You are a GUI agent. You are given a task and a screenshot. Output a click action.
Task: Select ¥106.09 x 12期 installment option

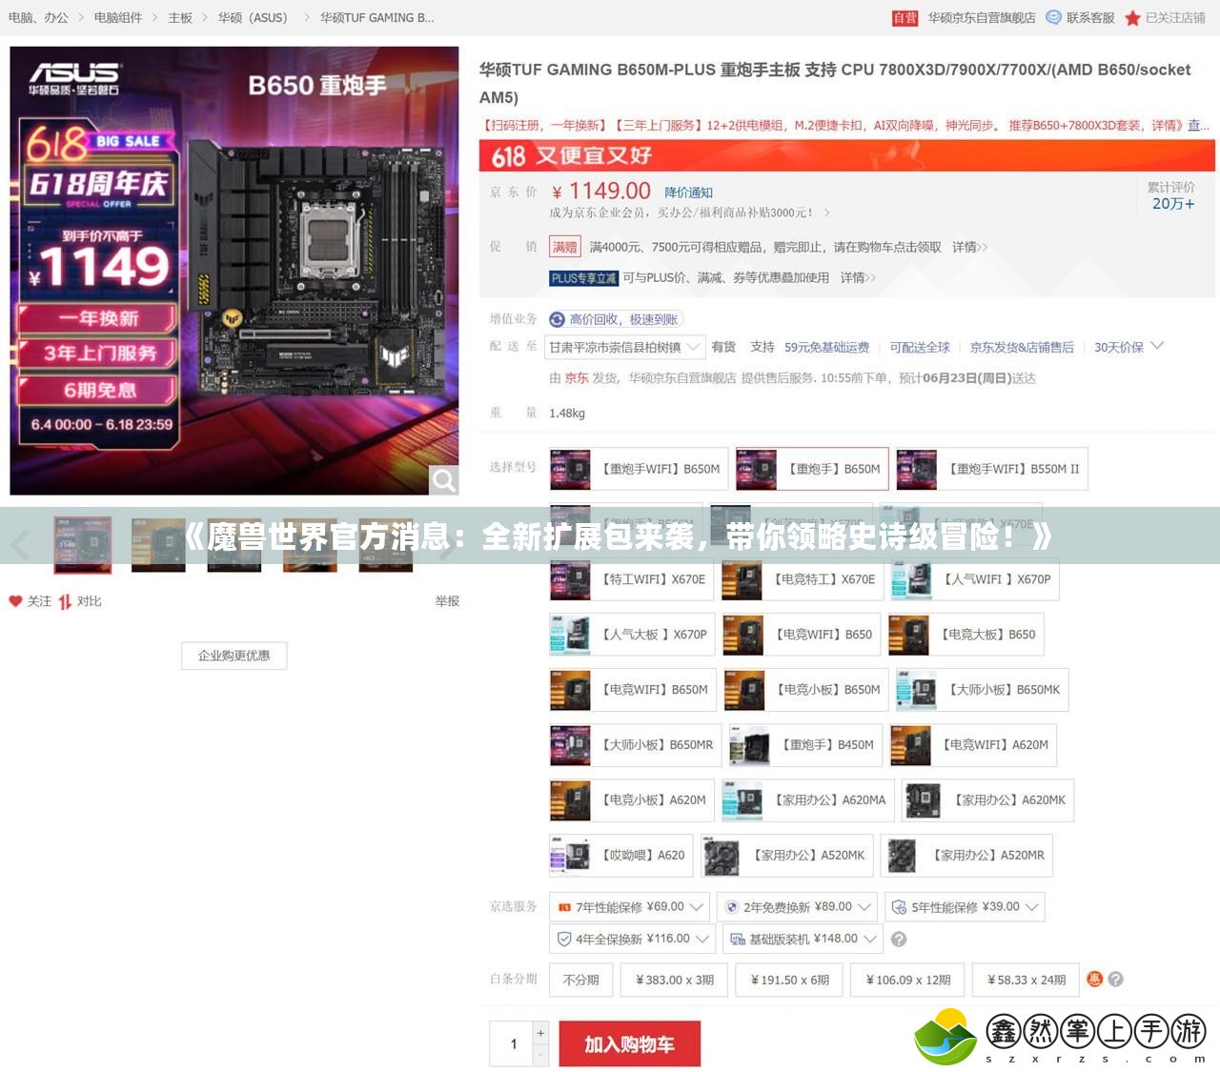coord(908,980)
